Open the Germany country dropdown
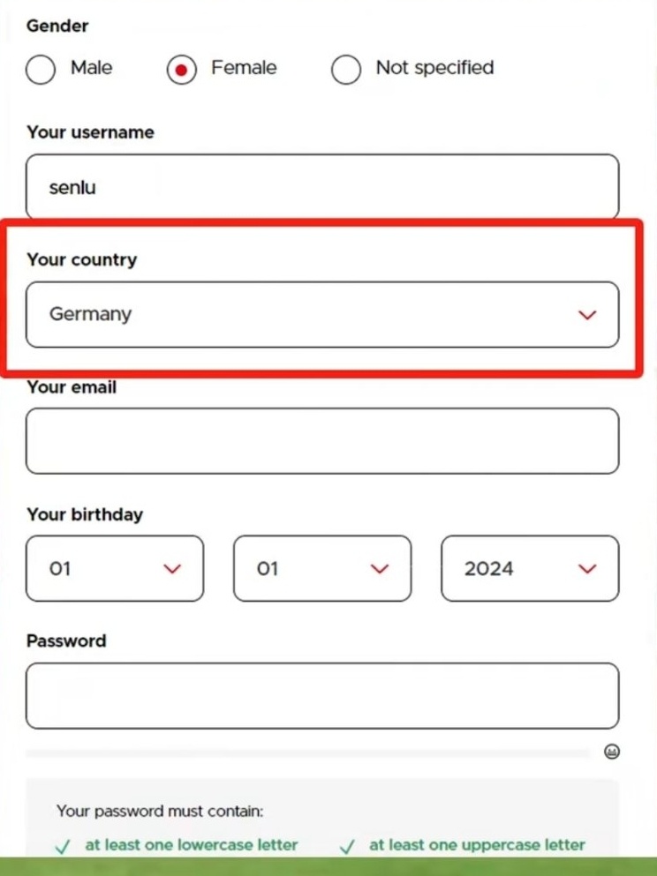Image resolution: width=657 pixels, height=876 pixels. point(322,314)
